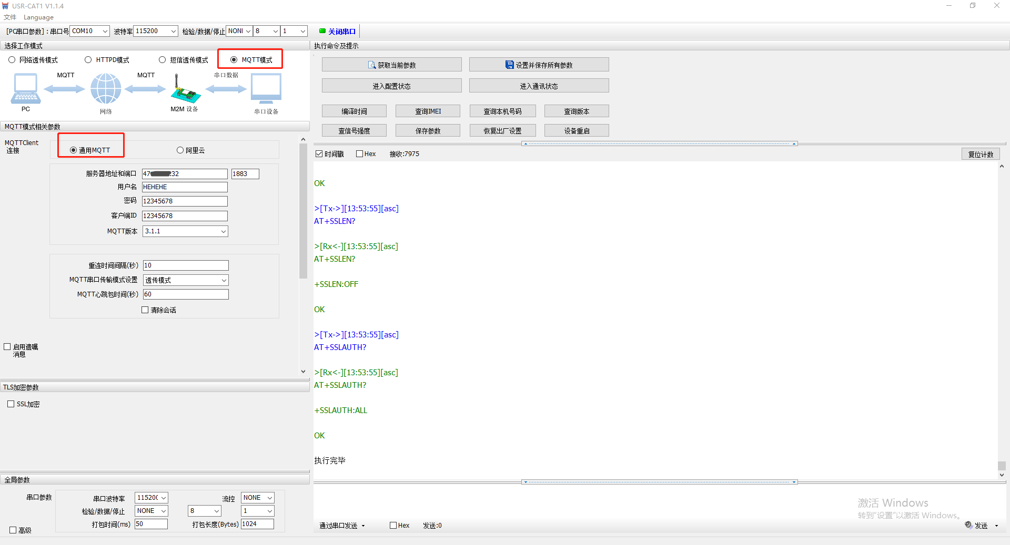Click the network globe icon
1010x545 pixels.
tap(106, 88)
